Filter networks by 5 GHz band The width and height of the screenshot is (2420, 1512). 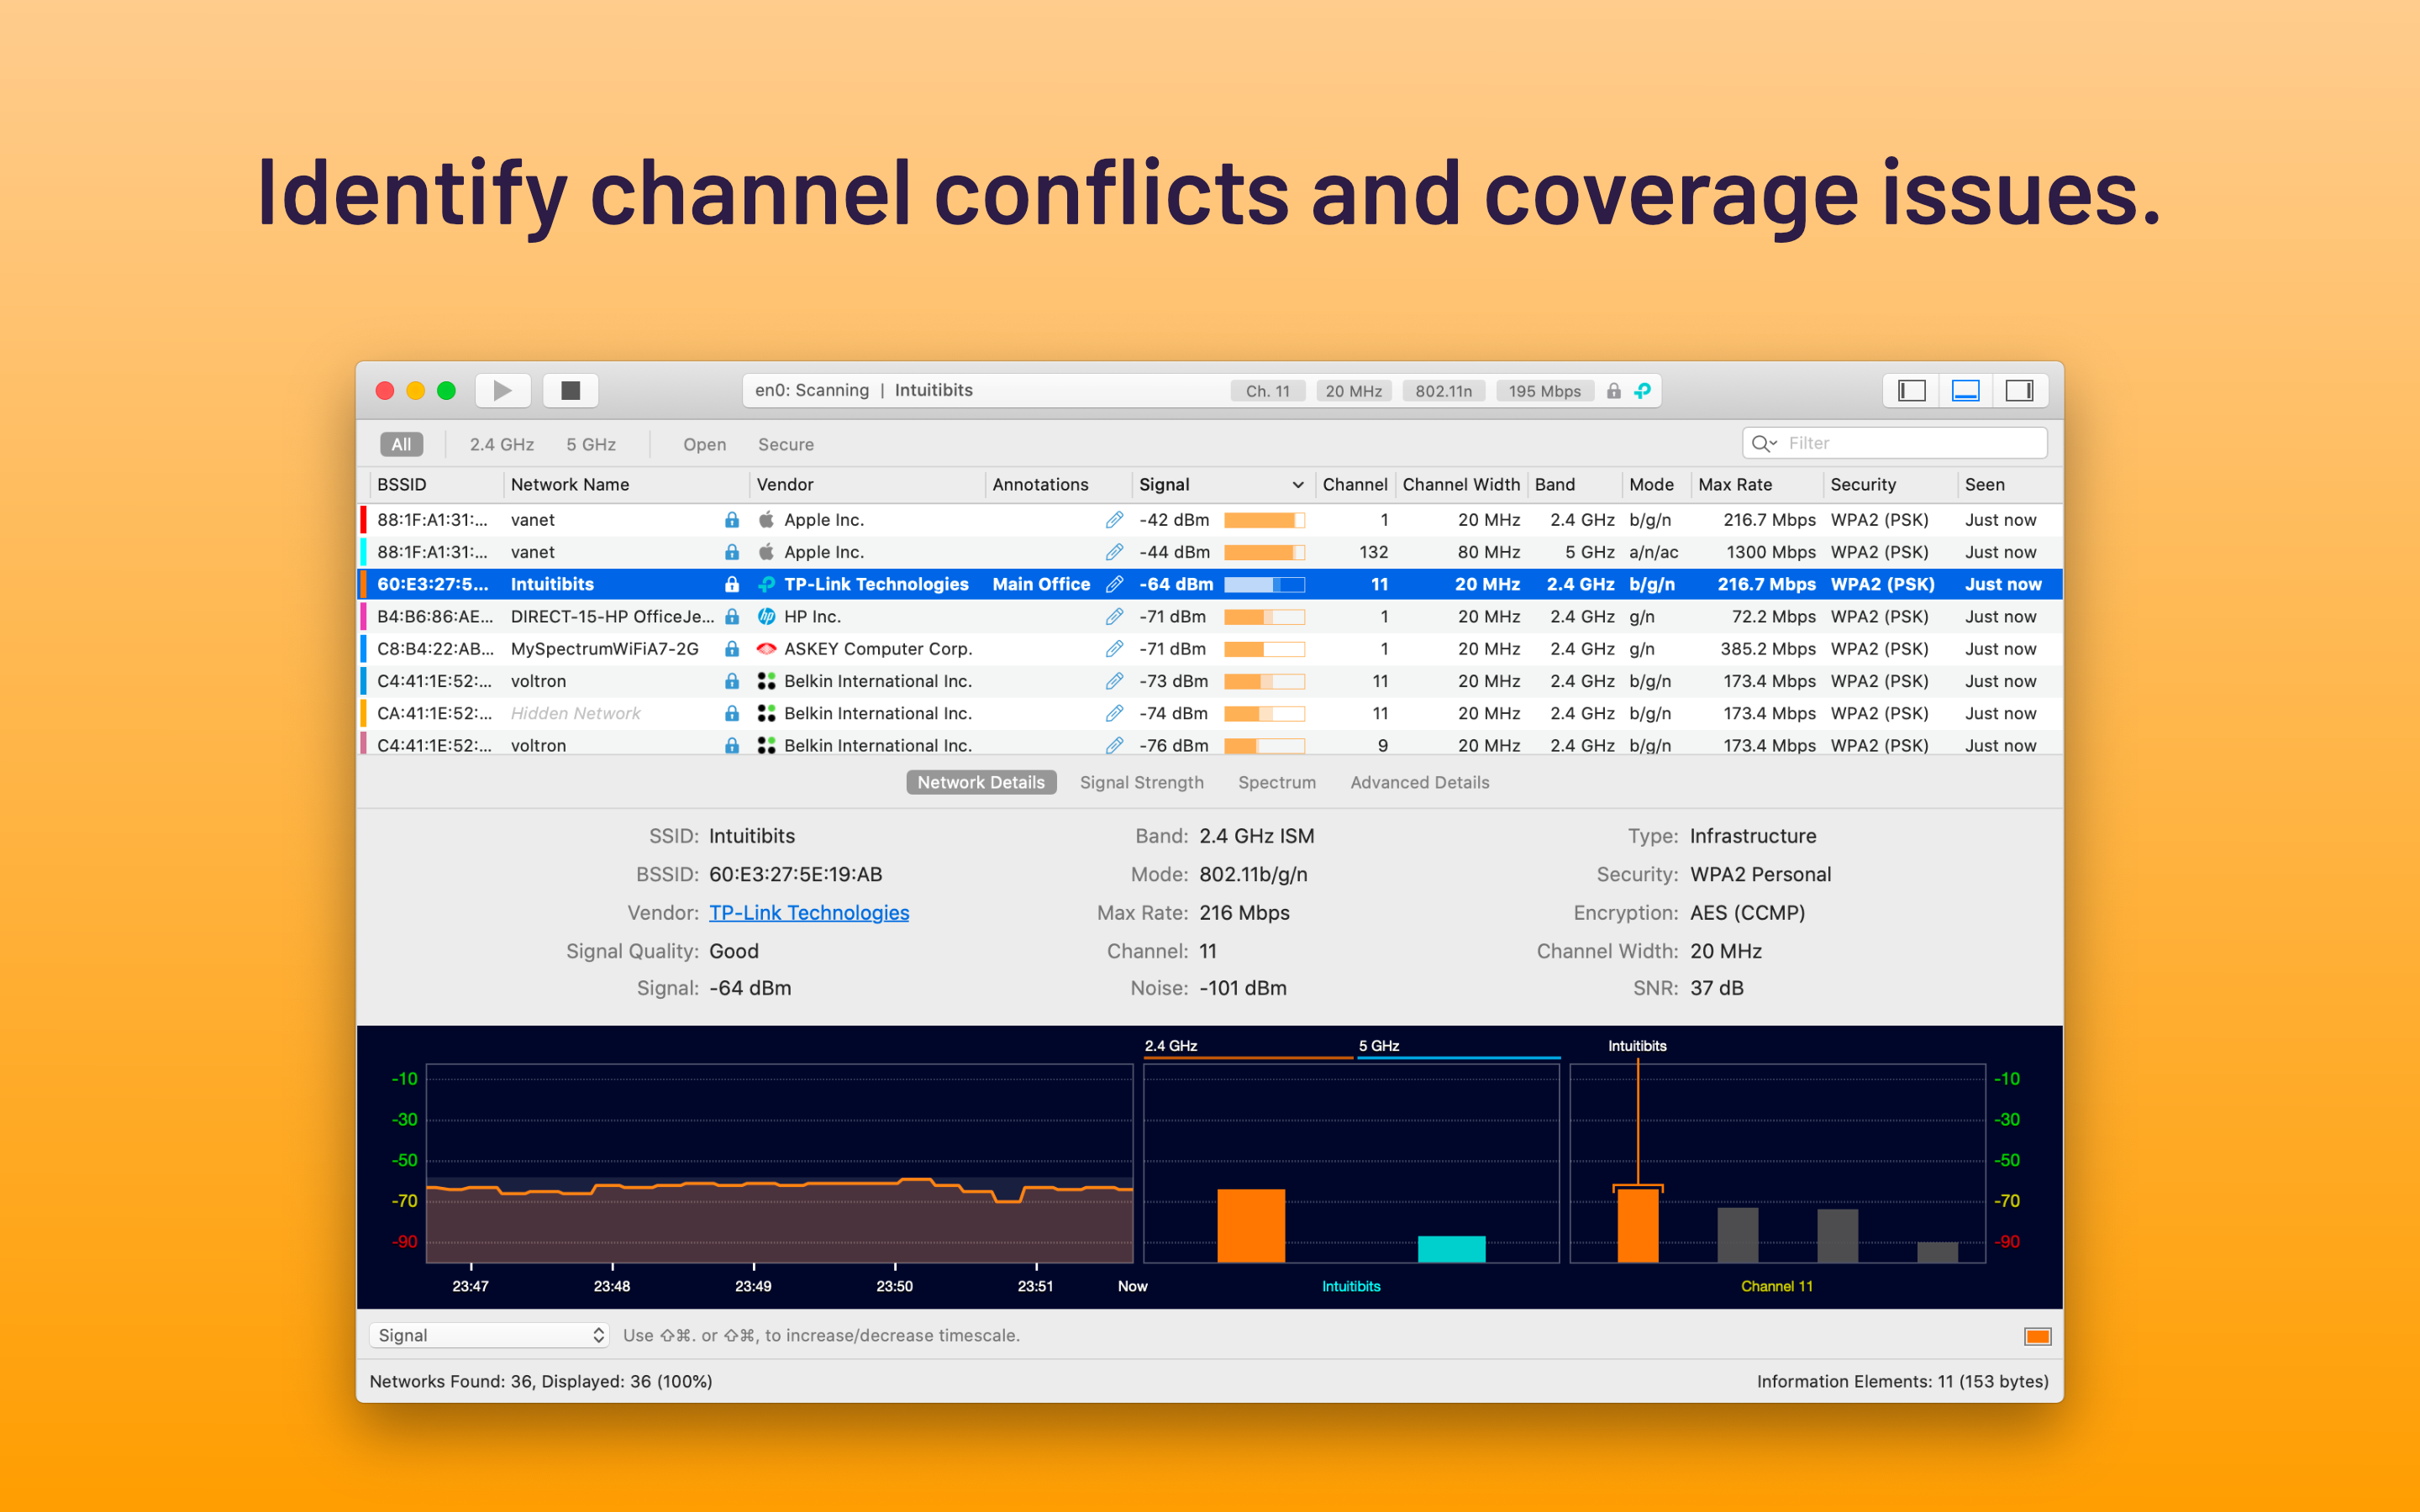[x=590, y=444]
